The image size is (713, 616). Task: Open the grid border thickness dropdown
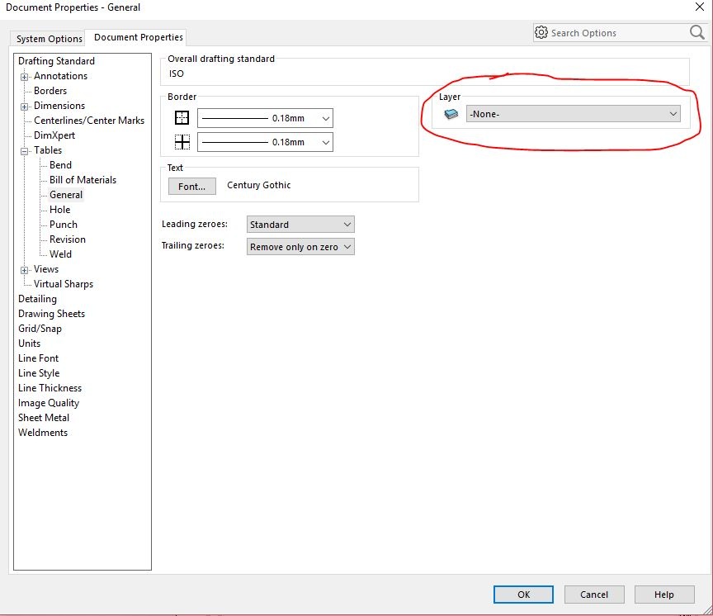[265, 142]
